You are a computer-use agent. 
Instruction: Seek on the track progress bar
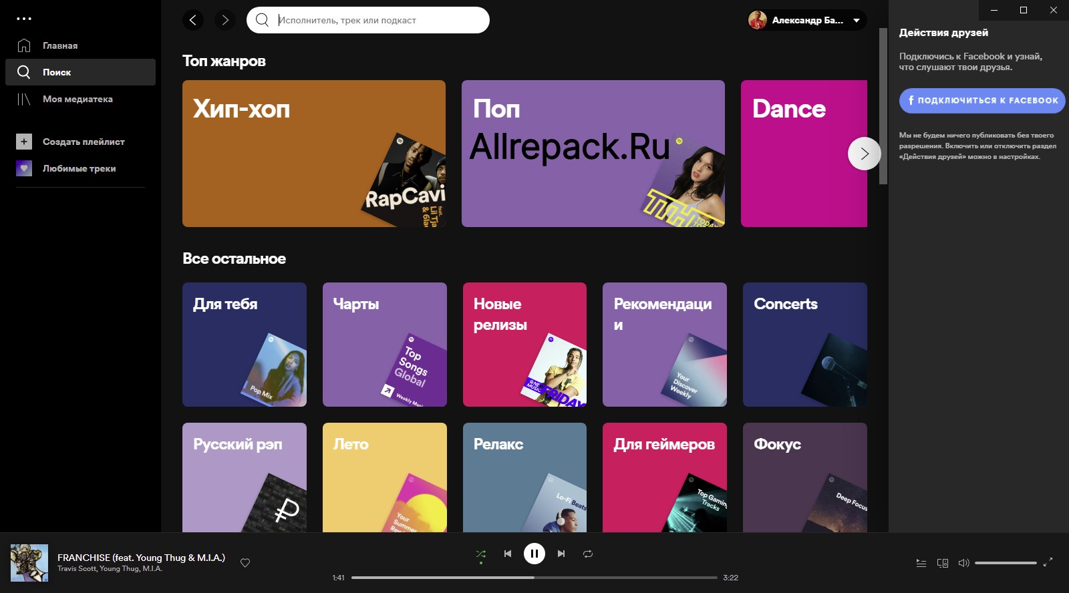click(534, 578)
